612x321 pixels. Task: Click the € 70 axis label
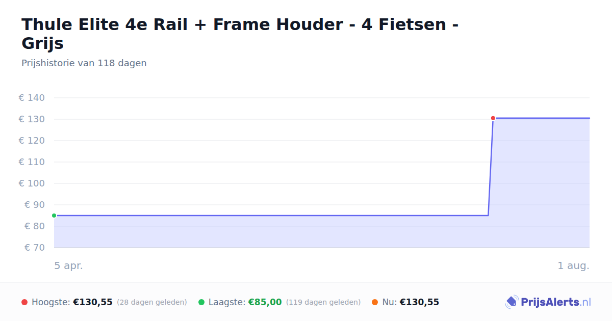(35, 248)
